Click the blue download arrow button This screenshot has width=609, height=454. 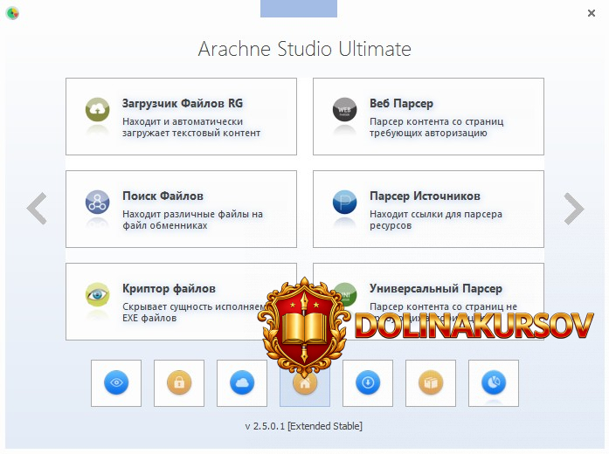[368, 383]
